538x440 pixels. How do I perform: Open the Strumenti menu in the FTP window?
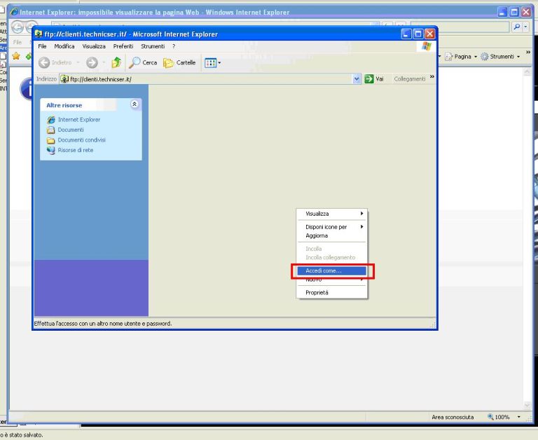coord(153,46)
